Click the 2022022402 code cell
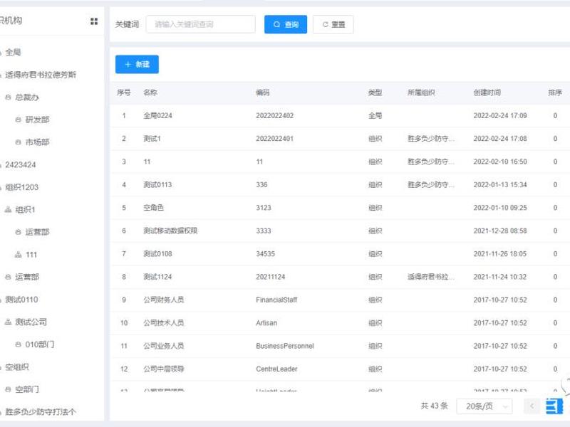Viewport: 570px width, 427px height. click(275, 115)
